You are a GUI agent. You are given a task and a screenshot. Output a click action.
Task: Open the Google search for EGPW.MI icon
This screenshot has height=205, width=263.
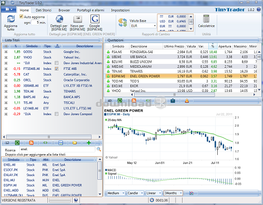pos(95,19)
